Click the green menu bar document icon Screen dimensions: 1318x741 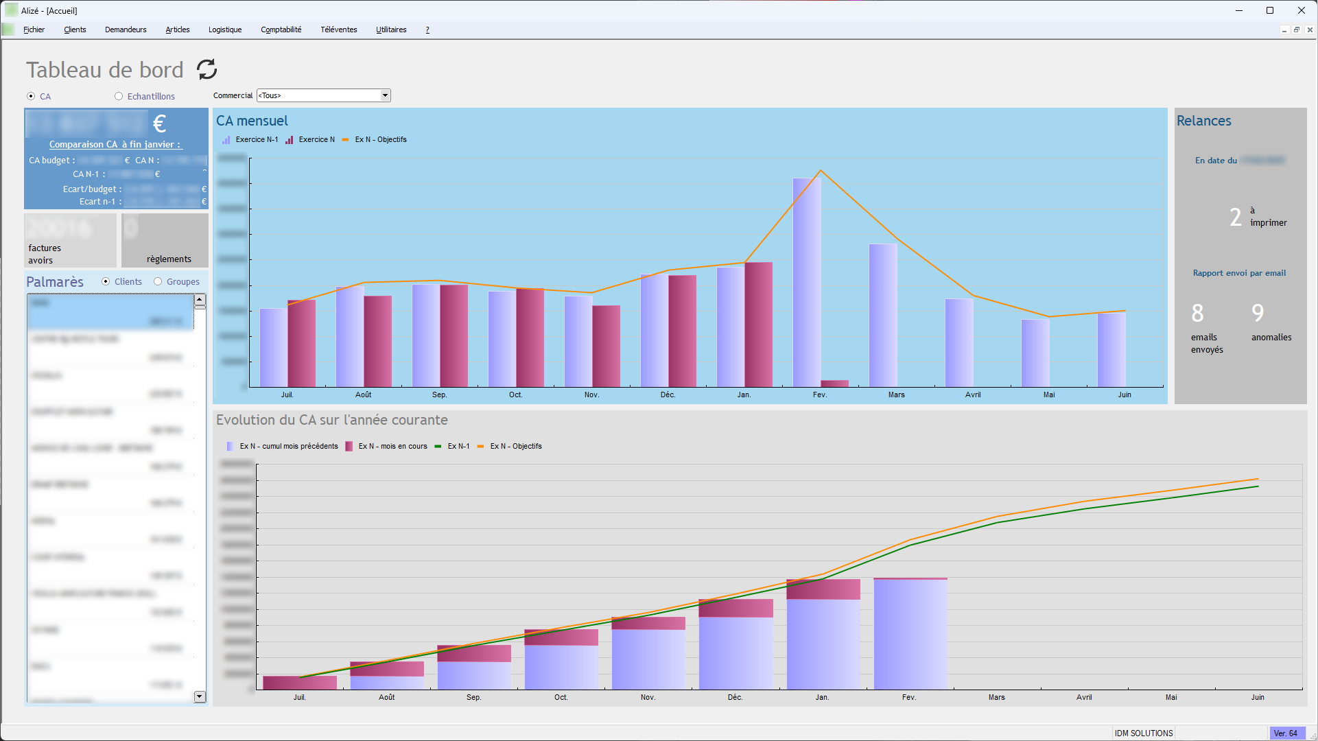point(8,30)
